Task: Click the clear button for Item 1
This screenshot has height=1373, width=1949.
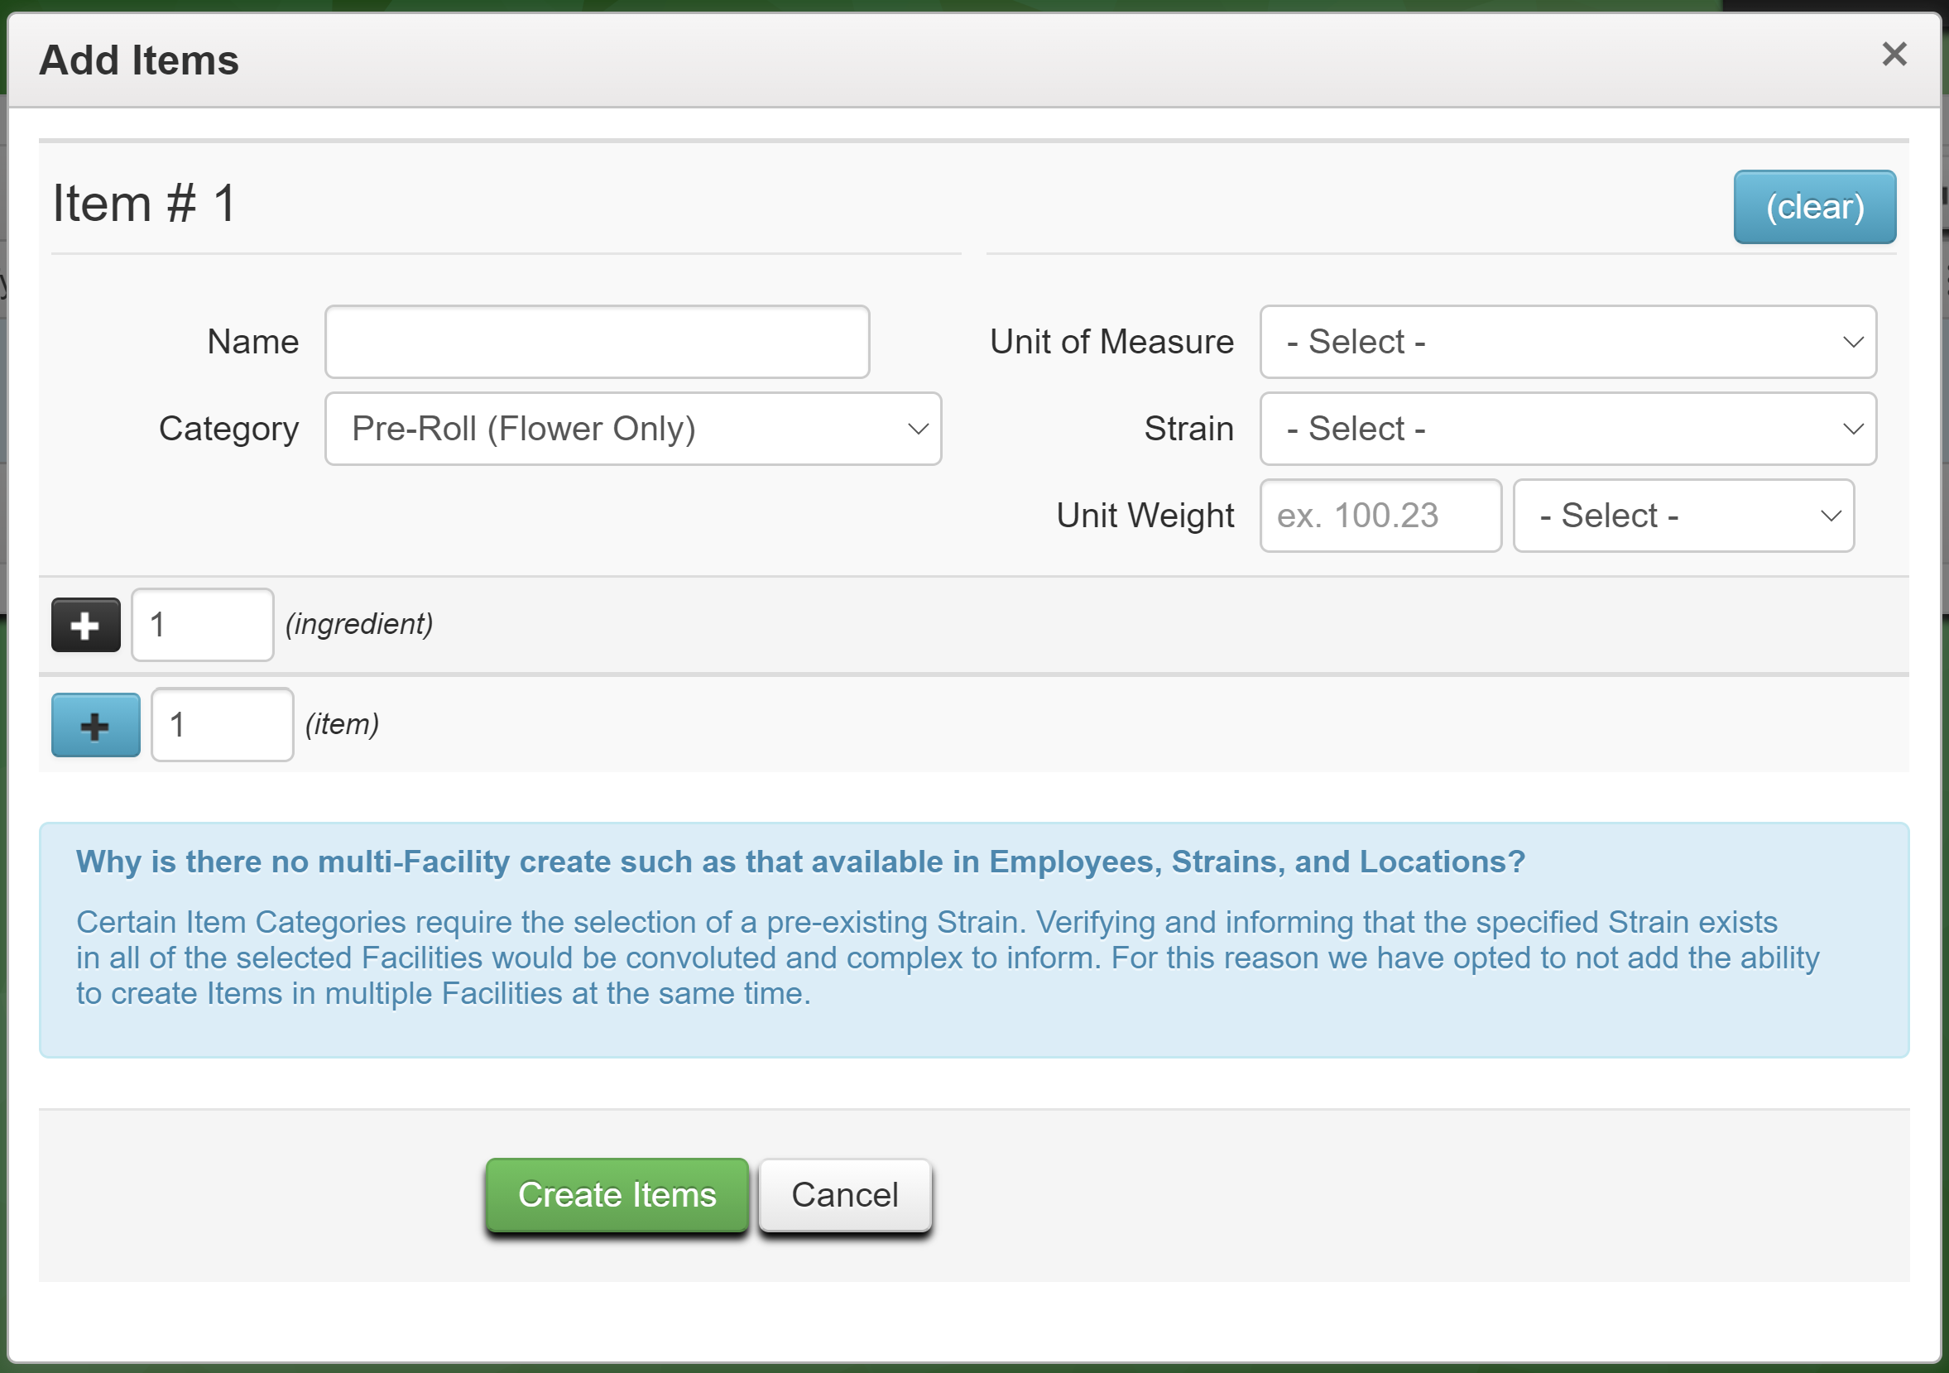Action: (1815, 205)
